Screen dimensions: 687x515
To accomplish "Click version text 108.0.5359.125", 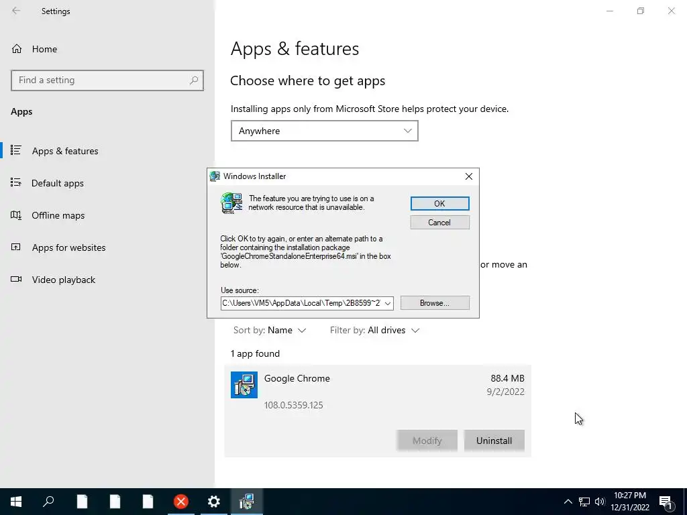I will click(294, 405).
